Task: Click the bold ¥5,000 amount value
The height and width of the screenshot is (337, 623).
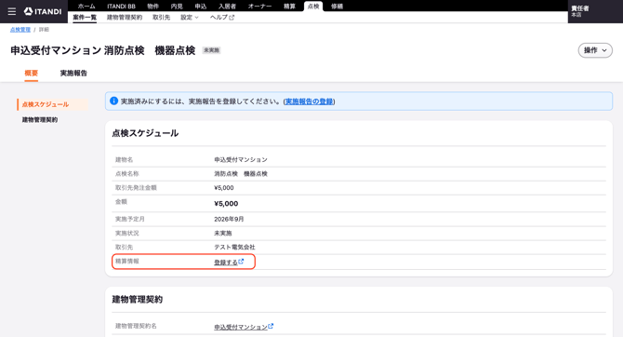Action: tap(226, 204)
